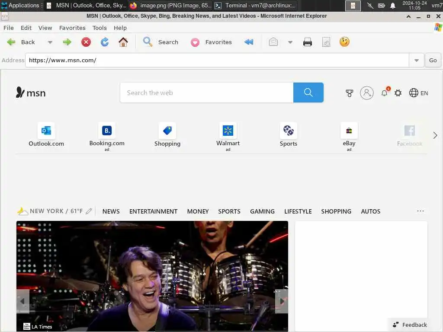Expand more categories with the ellipsis

pyautogui.click(x=421, y=211)
